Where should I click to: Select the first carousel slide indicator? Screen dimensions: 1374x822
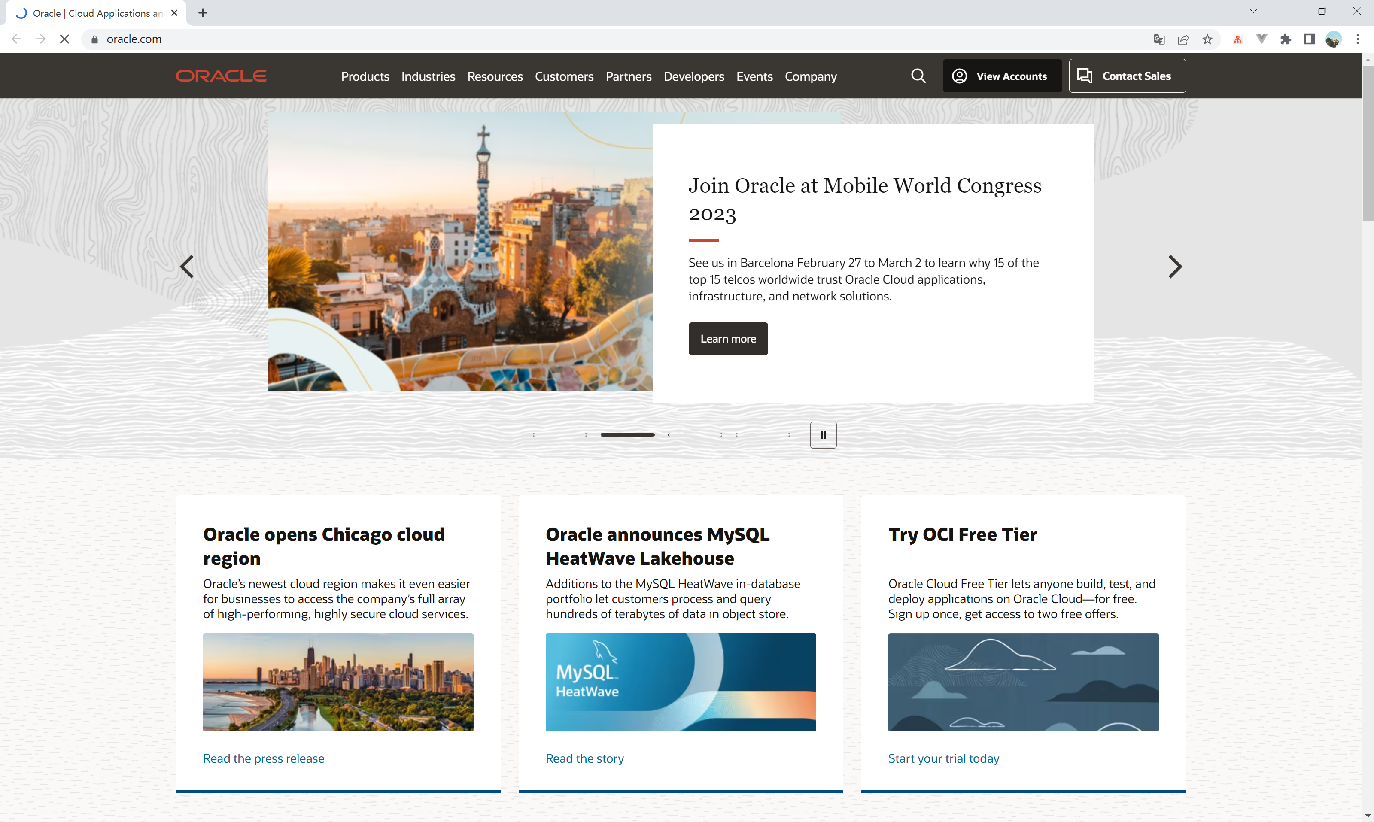559,435
